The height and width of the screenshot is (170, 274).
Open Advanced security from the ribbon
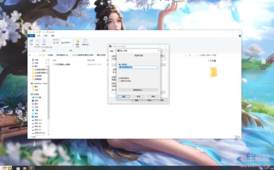[x=85, y=42]
